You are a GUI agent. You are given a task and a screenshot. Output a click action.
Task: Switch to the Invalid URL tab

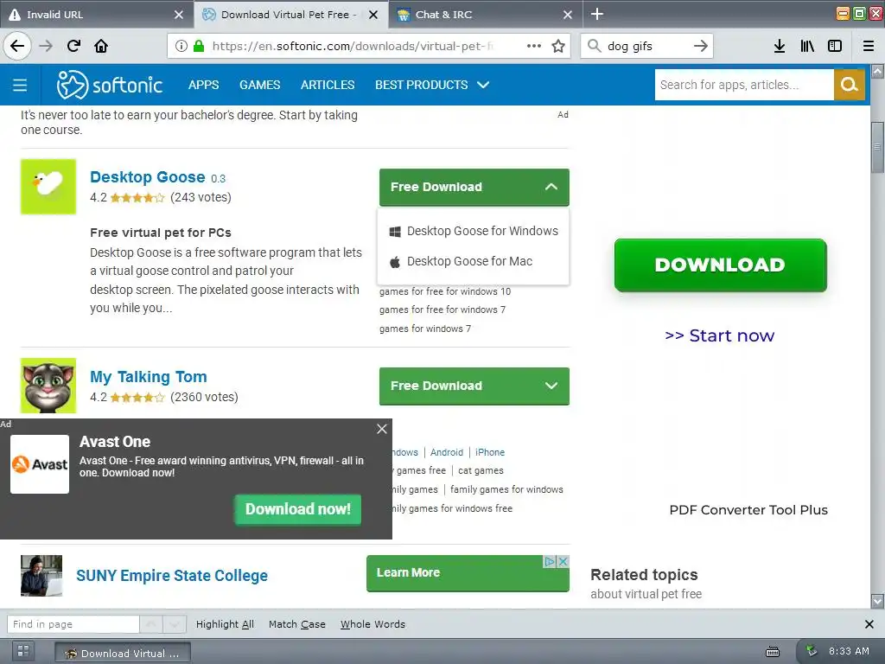point(97,15)
